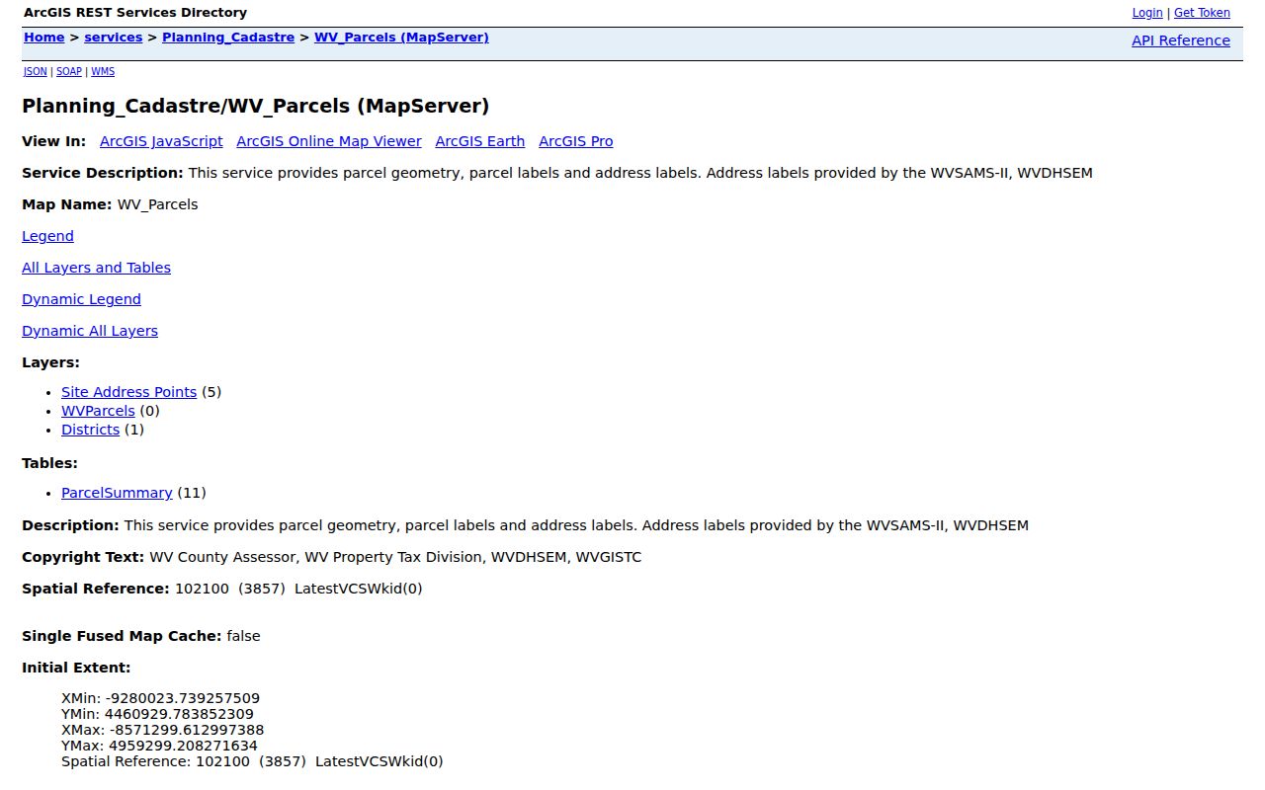This screenshot has width=1265, height=790.
Task: Open the SOAP format link
Action: (69, 72)
